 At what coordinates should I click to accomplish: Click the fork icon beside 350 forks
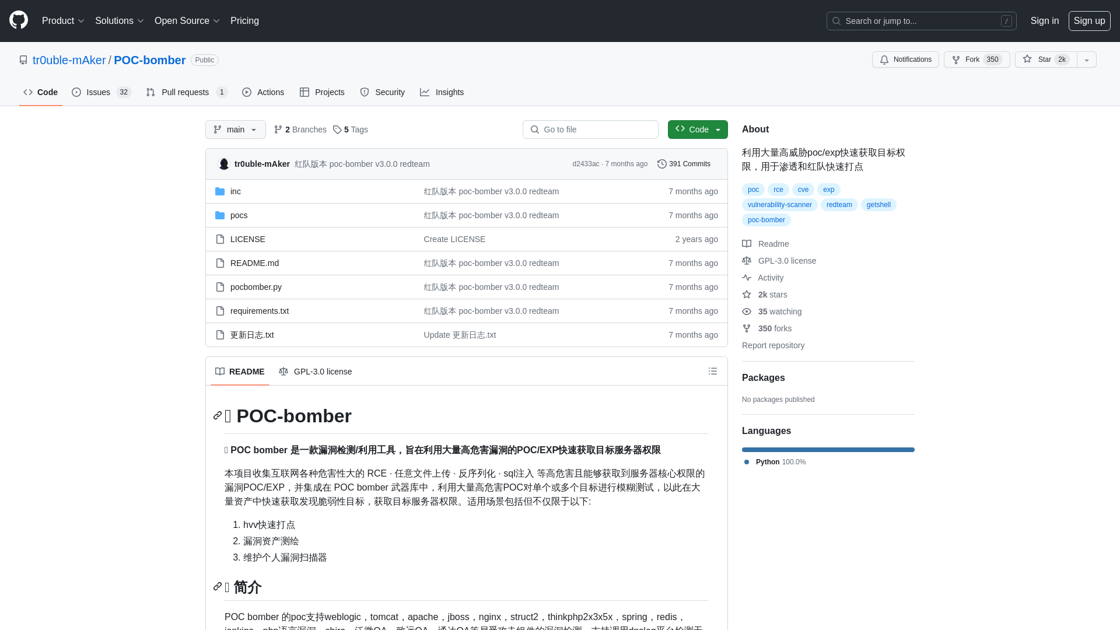coord(747,328)
